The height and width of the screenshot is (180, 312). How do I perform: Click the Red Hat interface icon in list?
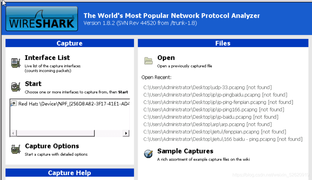(x=13, y=104)
